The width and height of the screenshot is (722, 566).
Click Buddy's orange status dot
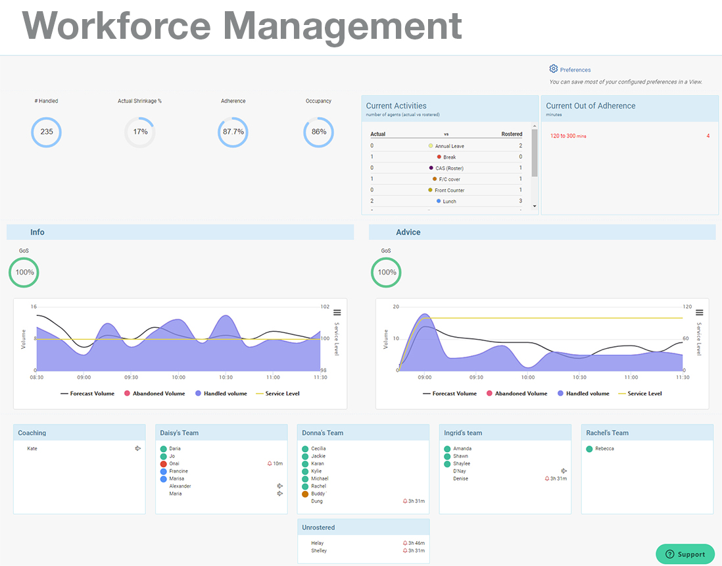305,494
